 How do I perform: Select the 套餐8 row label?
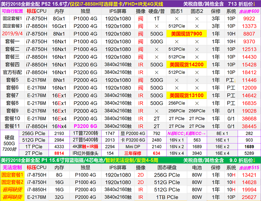[12, 103]
